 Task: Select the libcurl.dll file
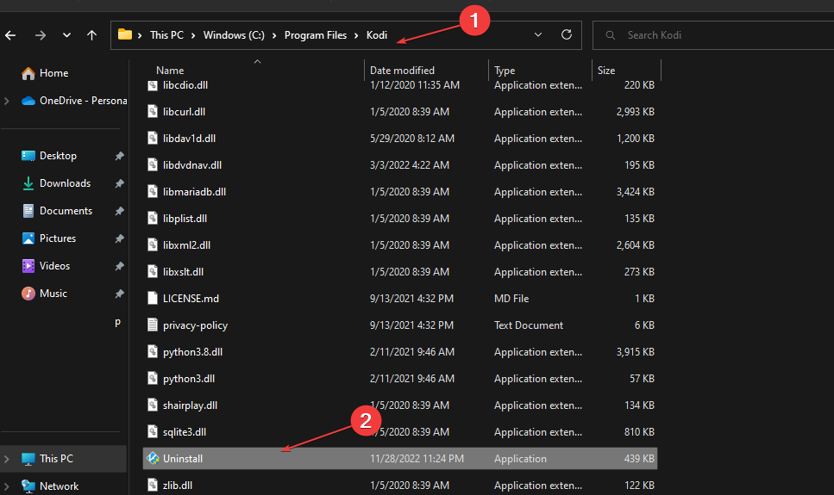(184, 112)
